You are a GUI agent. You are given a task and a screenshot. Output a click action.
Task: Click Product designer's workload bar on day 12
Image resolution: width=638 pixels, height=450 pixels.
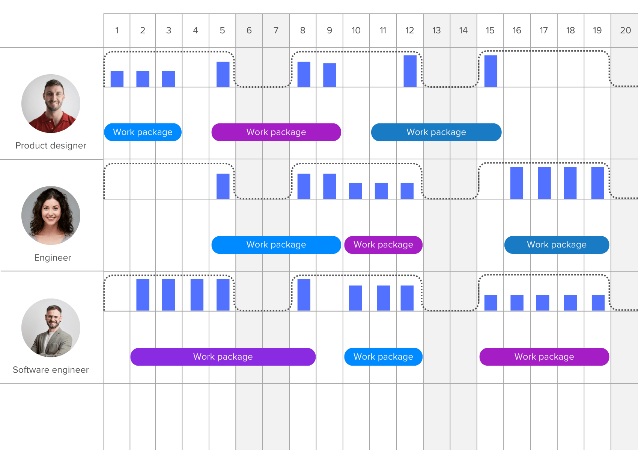(410, 71)
